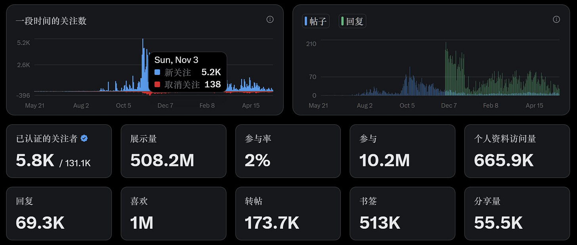Click the / 131.1K total followers text
Viewport: 577px width, 245px height.
click(75, 163)
